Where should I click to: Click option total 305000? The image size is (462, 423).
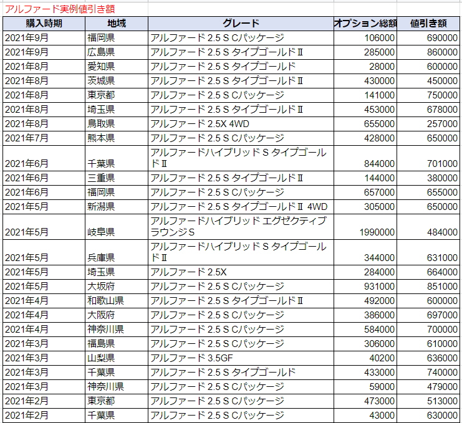tap(365, 207)
